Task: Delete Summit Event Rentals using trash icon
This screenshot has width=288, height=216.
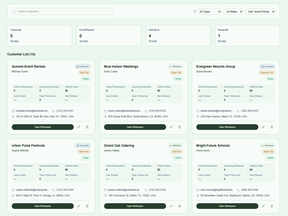Action: point(87,127)
